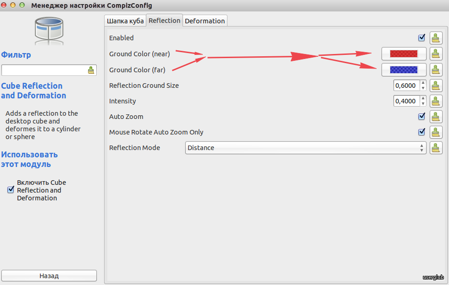Click the Mouse Rotate Auto Zoom Only label
This screenshot has width=449, height=285.
(x=156, y=132)
